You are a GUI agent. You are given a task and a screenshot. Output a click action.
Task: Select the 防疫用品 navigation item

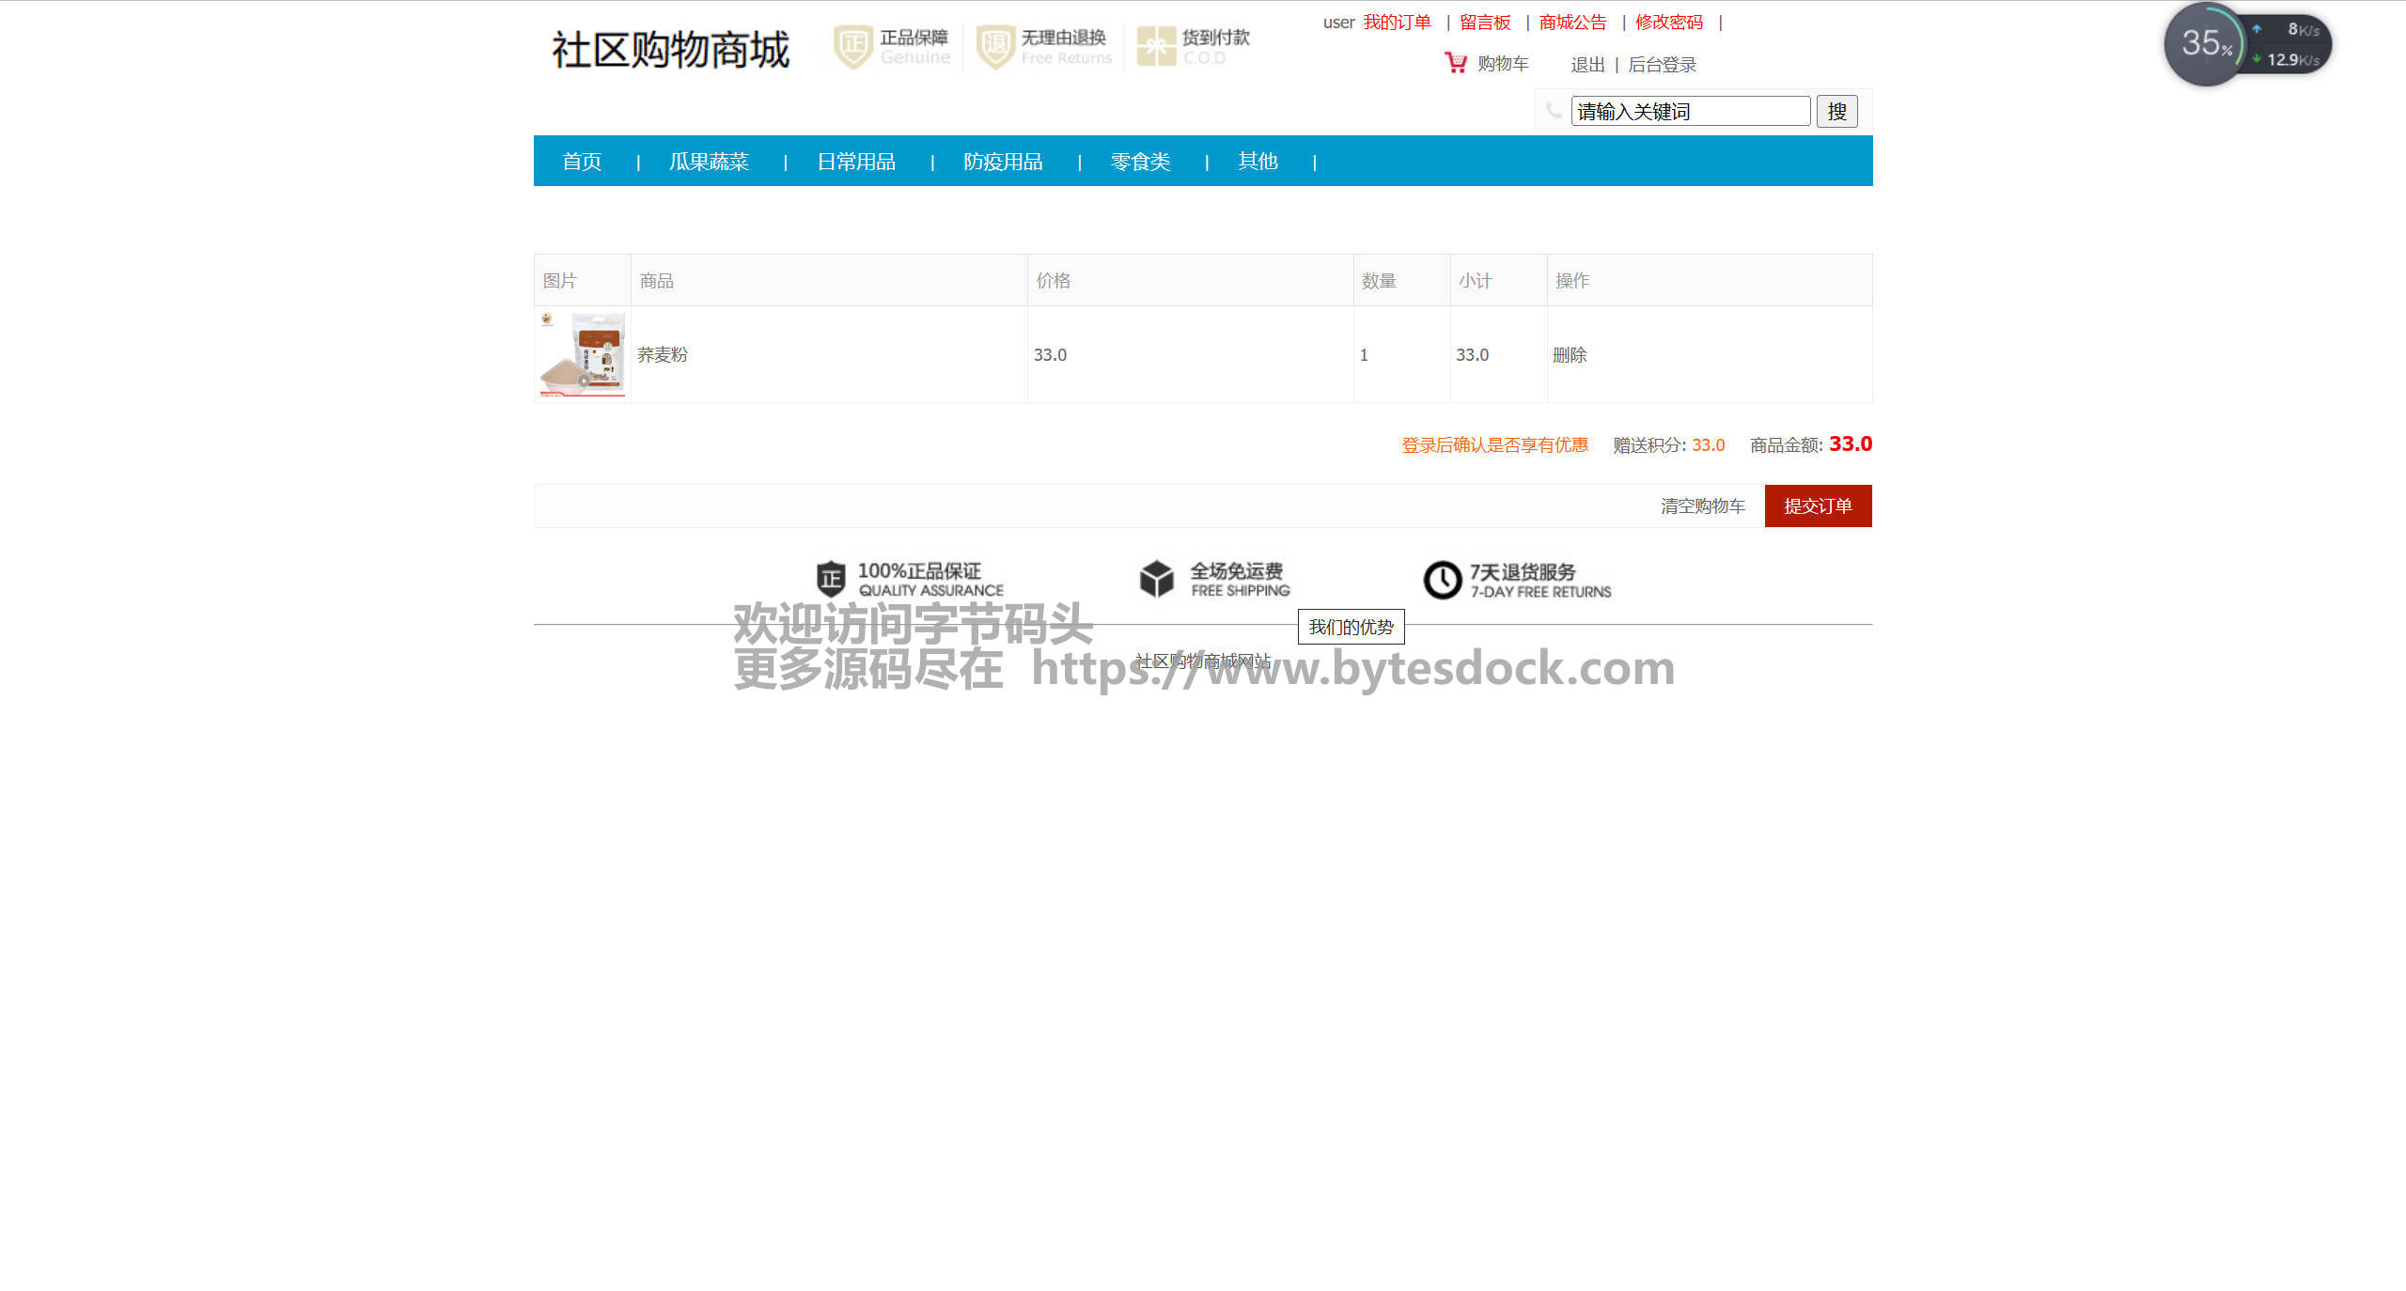tap(1003, 162)
